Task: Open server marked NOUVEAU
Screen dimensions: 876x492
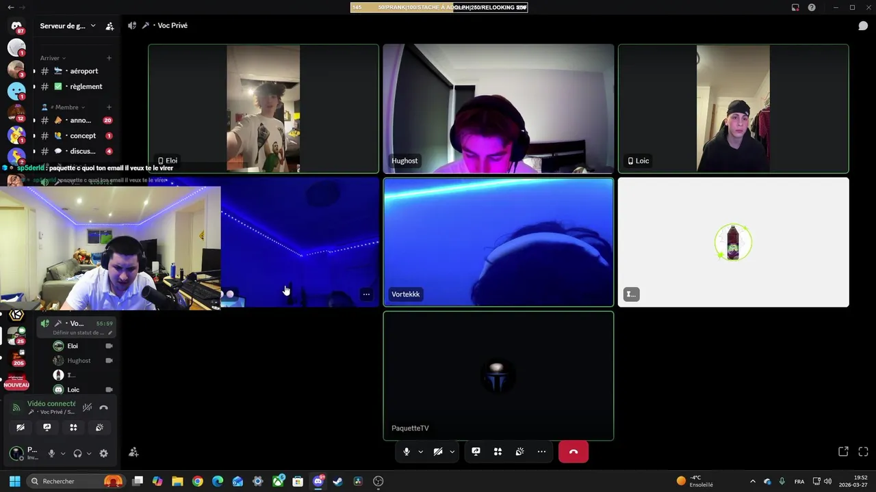Action: click(x=16, y=381)
